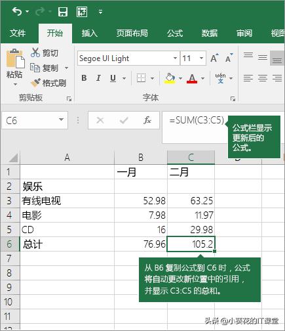This screenshot has width=285, height=331.
Task: Select cell with value 76.96
Action: [x=141, y=244]
